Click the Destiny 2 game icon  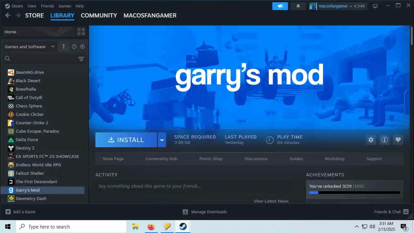(x=11, y=148)
